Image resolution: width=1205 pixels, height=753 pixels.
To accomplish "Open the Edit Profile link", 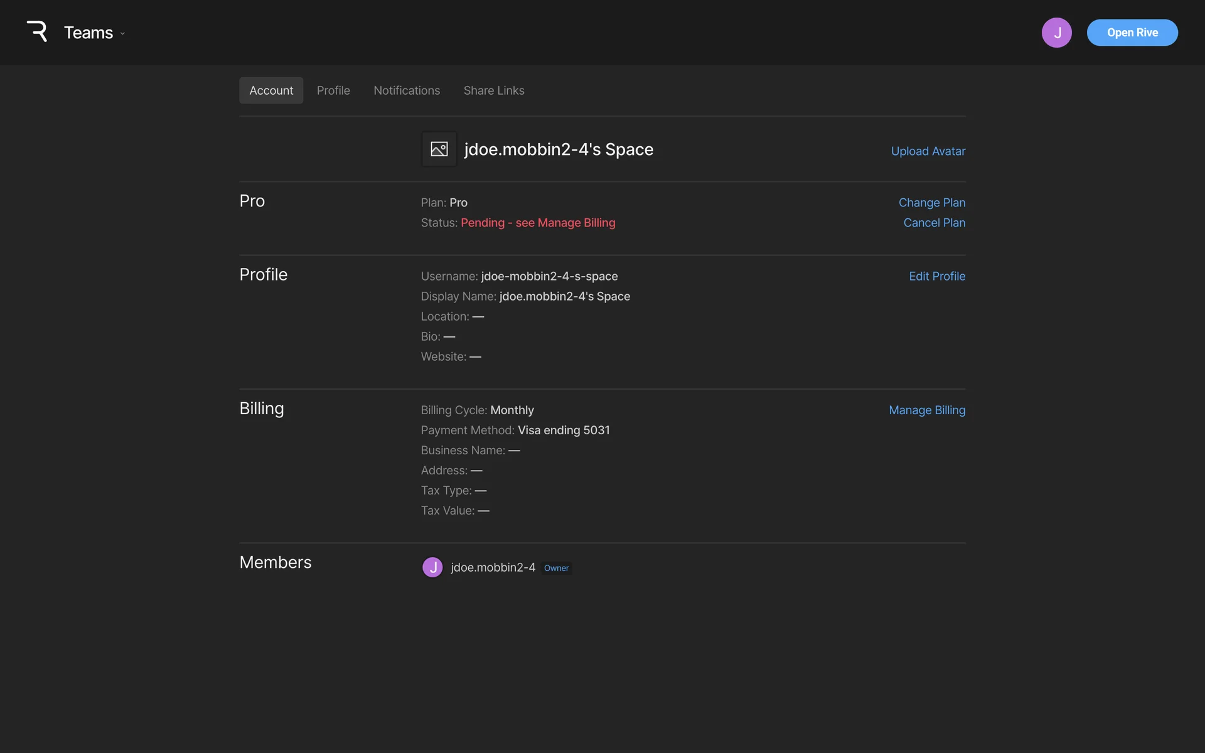I will coord(936,276).
